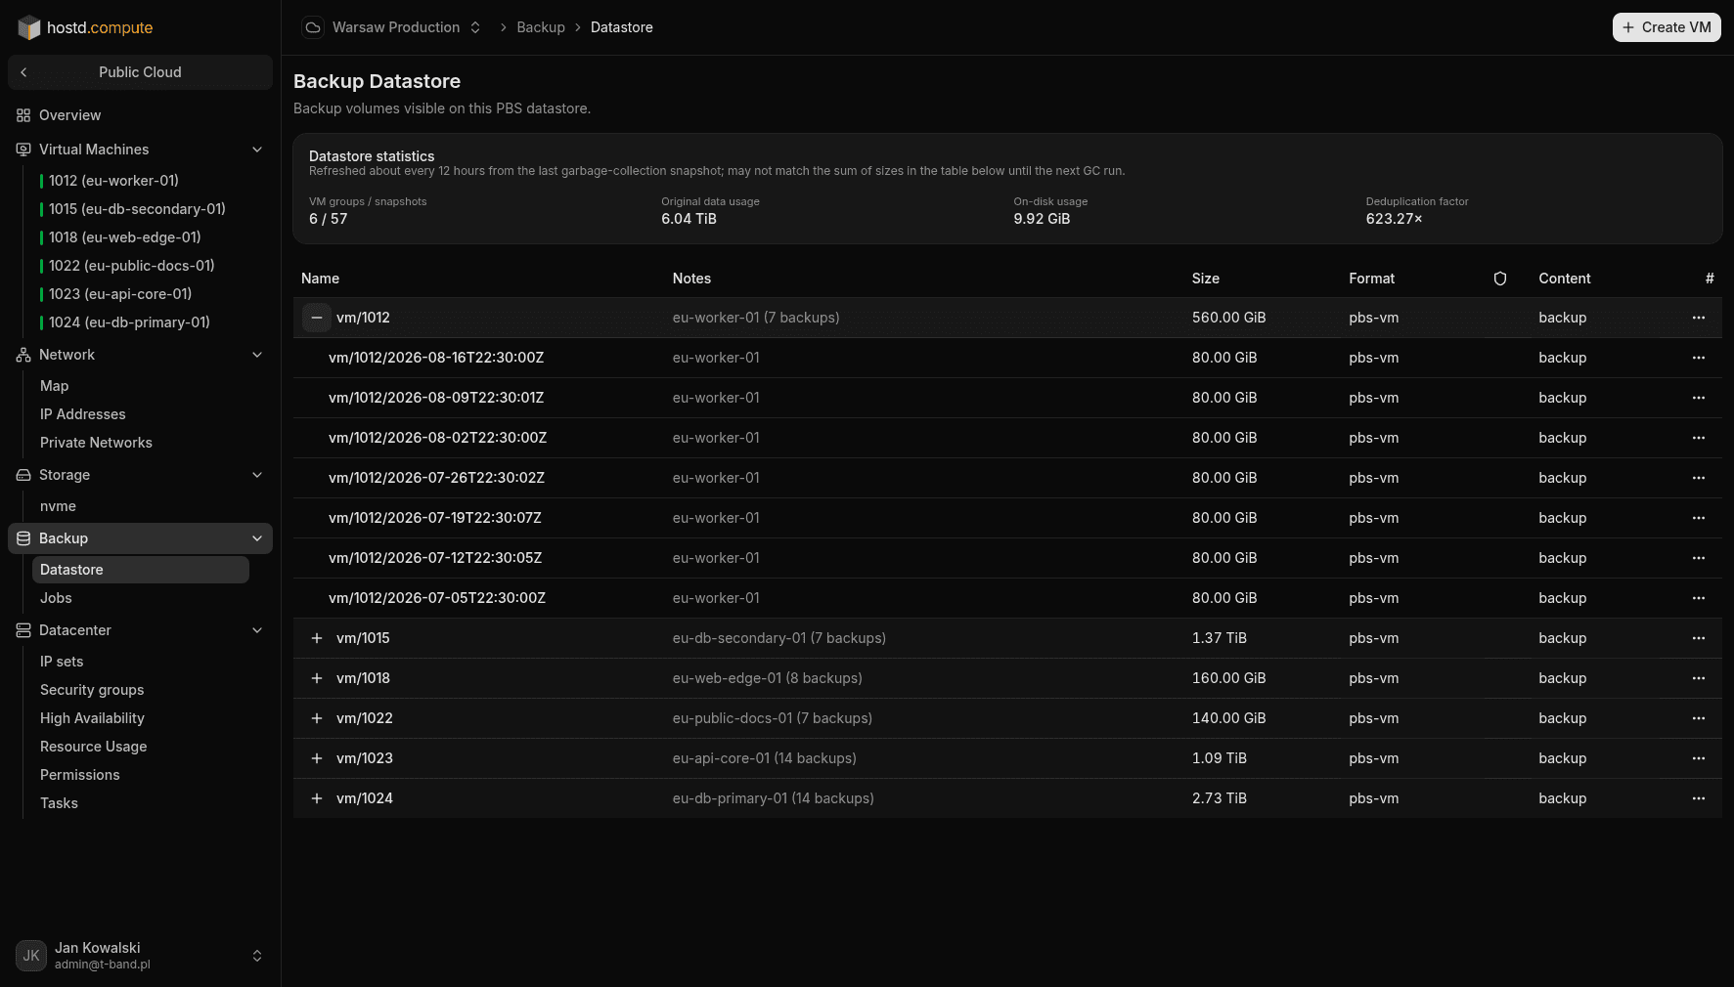
Task: Expand the vm/1023 backup group
Action: click(317, 758)
